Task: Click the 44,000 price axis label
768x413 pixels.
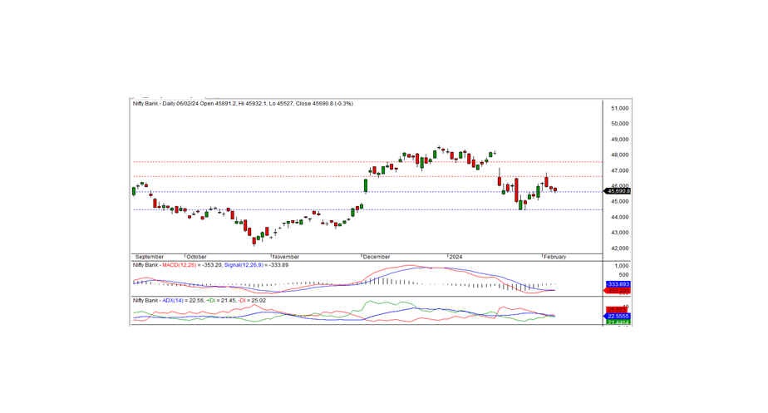Action: (619, 217)
